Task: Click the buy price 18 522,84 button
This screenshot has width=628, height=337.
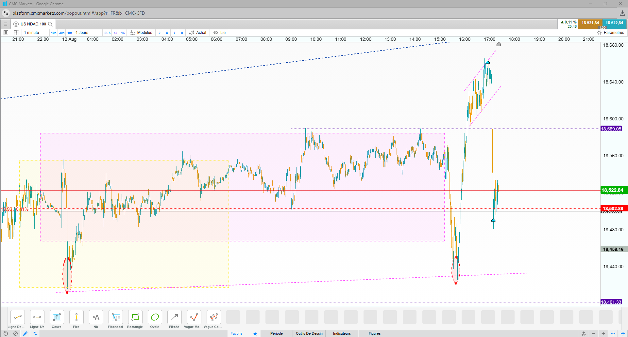Action: [x=614, y=24]
